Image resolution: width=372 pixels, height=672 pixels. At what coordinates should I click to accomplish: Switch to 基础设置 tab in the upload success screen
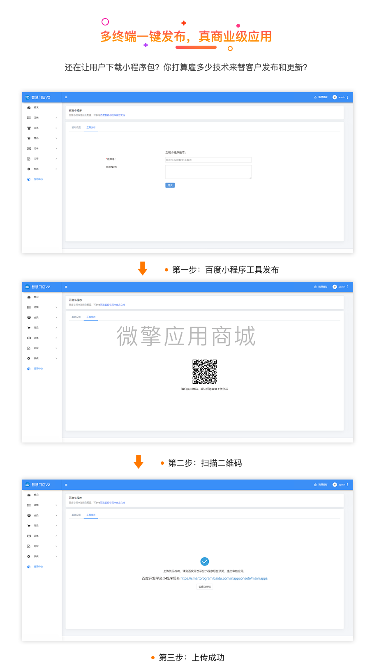(x=76, y=515)
